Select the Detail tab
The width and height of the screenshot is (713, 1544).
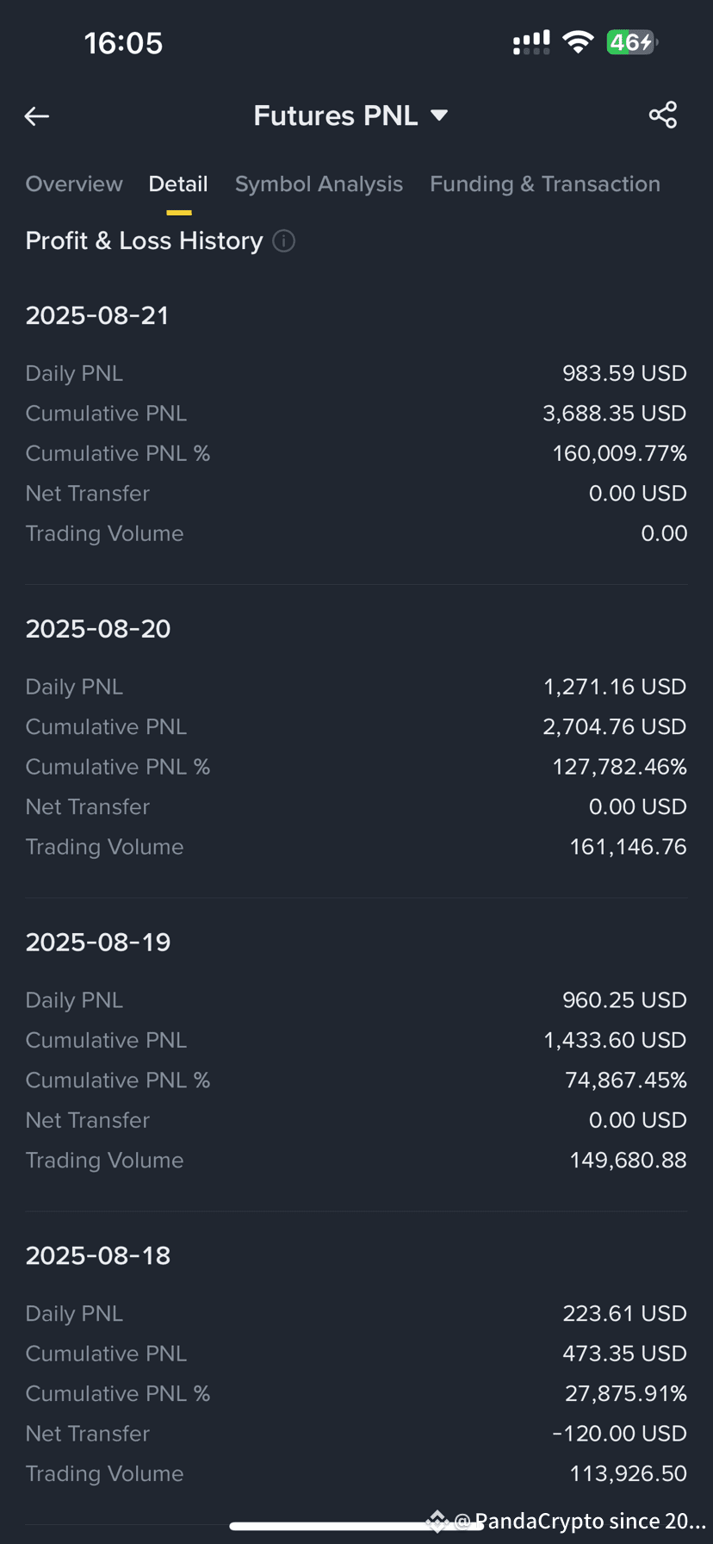[x=178, y=184]
